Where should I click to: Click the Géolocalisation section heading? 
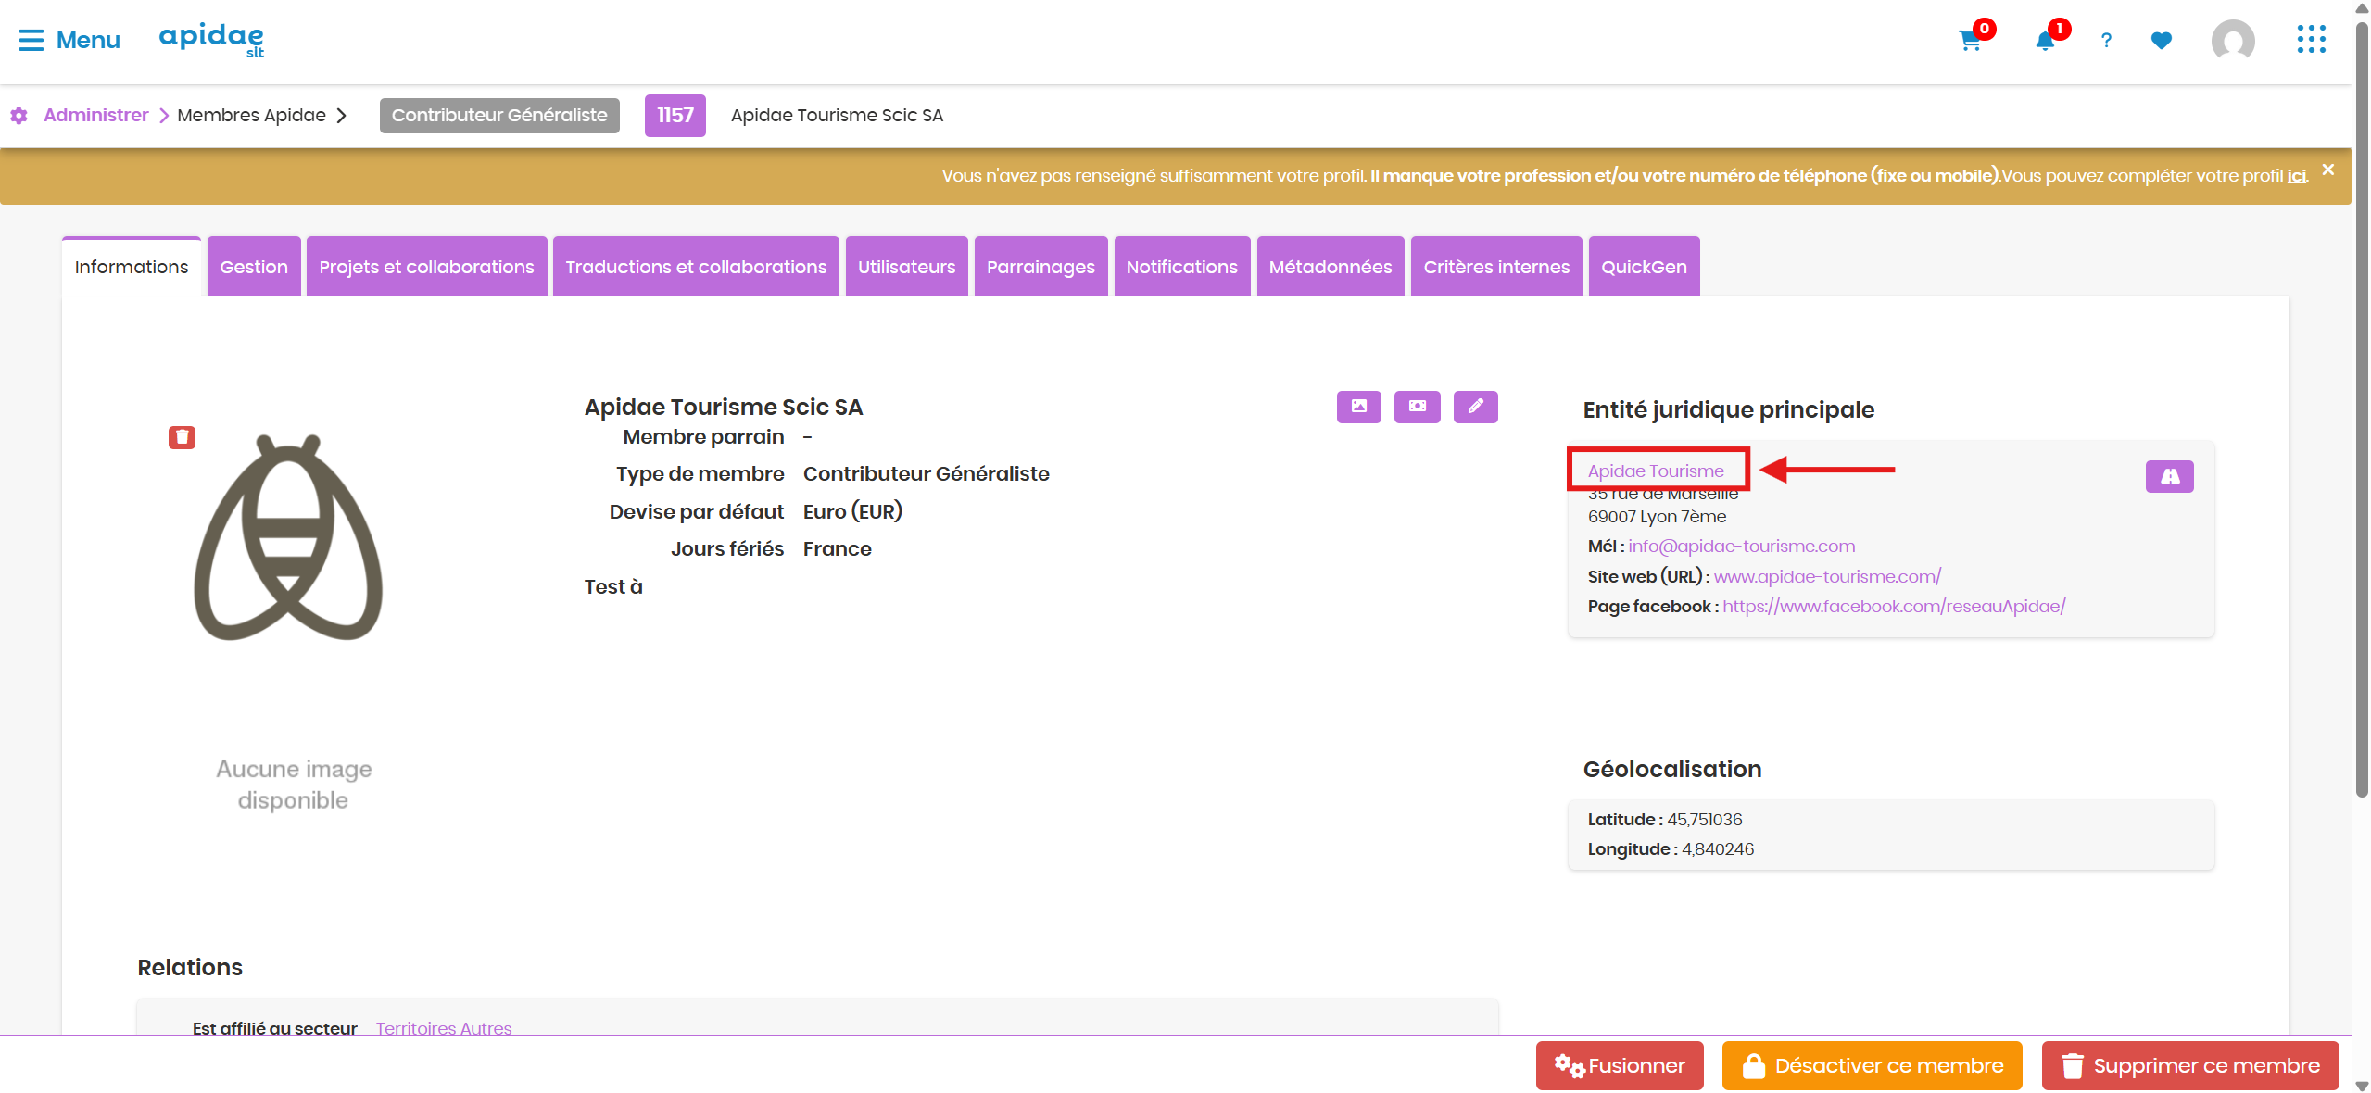1671,769
